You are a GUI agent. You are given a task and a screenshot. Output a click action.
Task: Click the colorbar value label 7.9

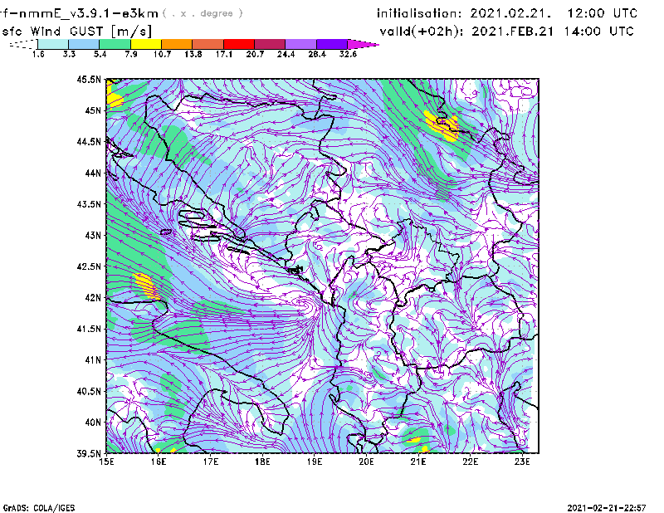(x=131, y=54)
